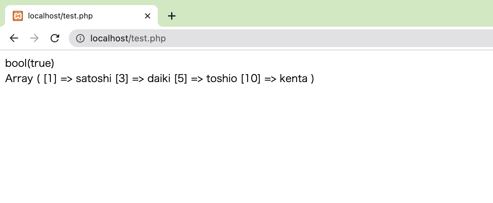Click the circled info badge in address bar
Image resolution: width=493 pixels, height=203 pixels.
click(x=80, y=38)
